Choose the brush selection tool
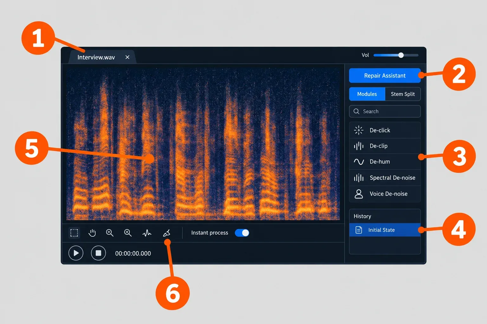 tap(167, 233)
